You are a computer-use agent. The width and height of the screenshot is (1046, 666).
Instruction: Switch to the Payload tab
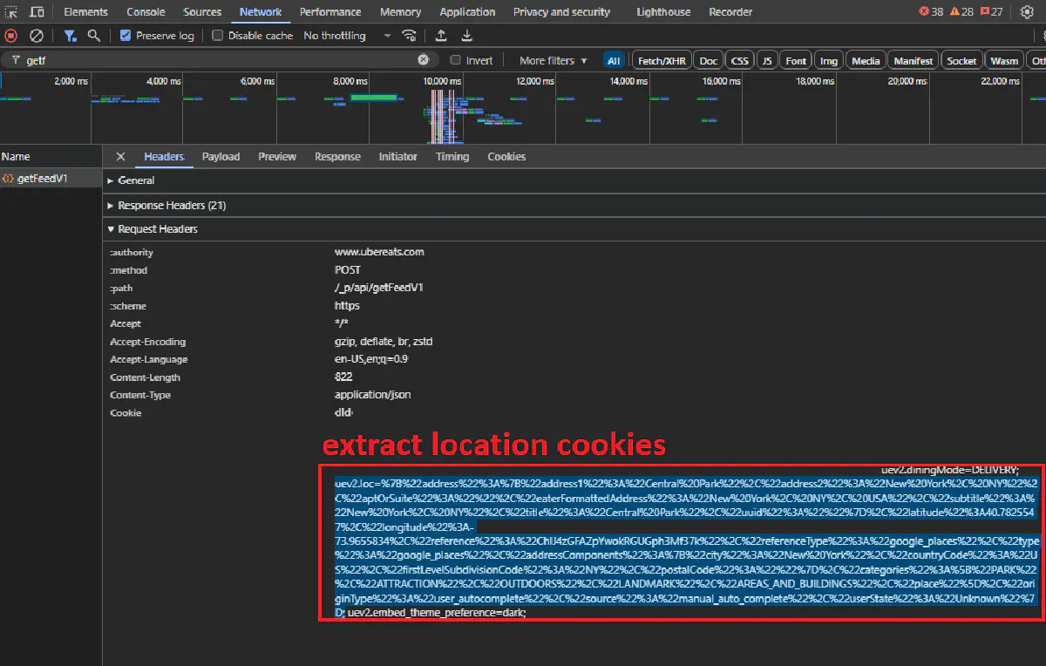pyautogui.click(x=221, y=157)
